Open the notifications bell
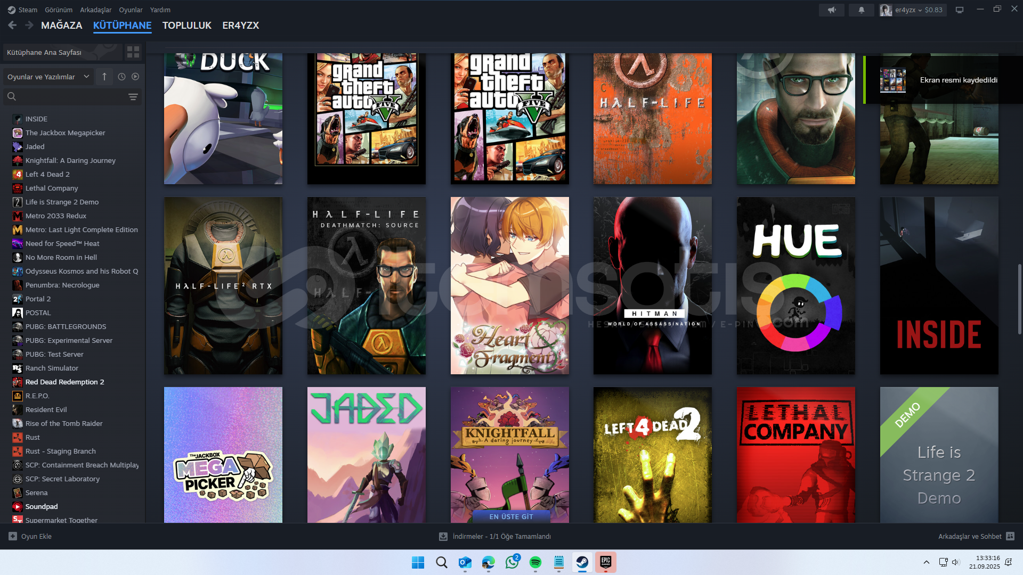This screenshot has height=575, width=1023. coord(862,10)
